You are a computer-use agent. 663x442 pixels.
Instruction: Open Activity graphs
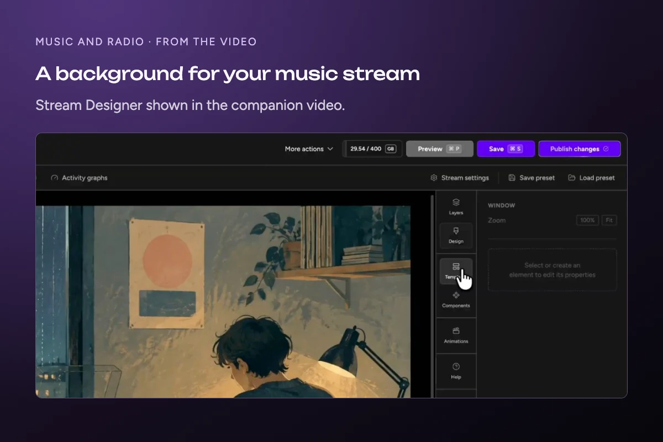coord(78,178)
